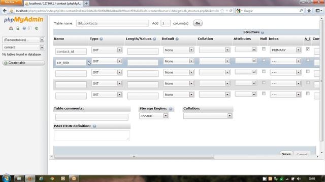Open phpMyAdmin home icon in sidebar
Screen dimensions: 325x182
[x=11, y=28]
